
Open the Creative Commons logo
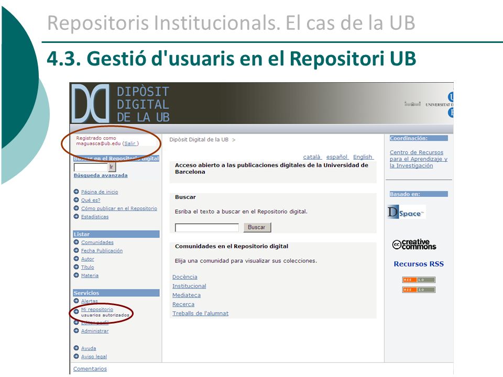414,245
